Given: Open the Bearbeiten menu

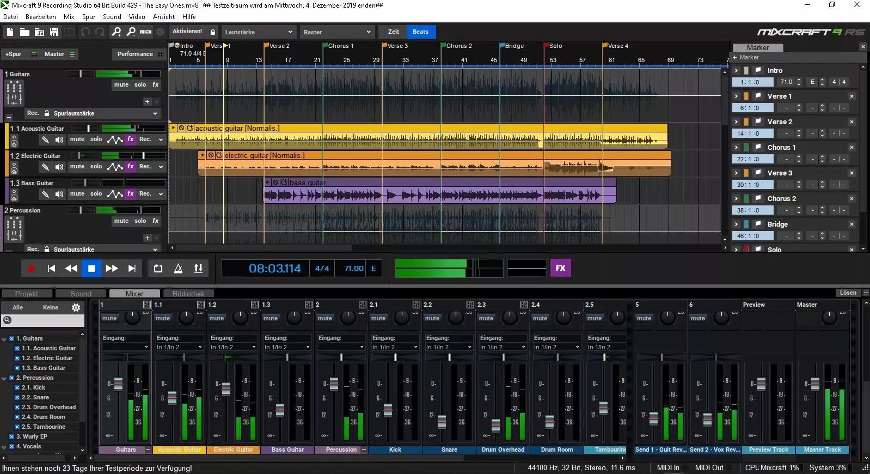Looking at the screenshot, I should click(x=41, y=17).
